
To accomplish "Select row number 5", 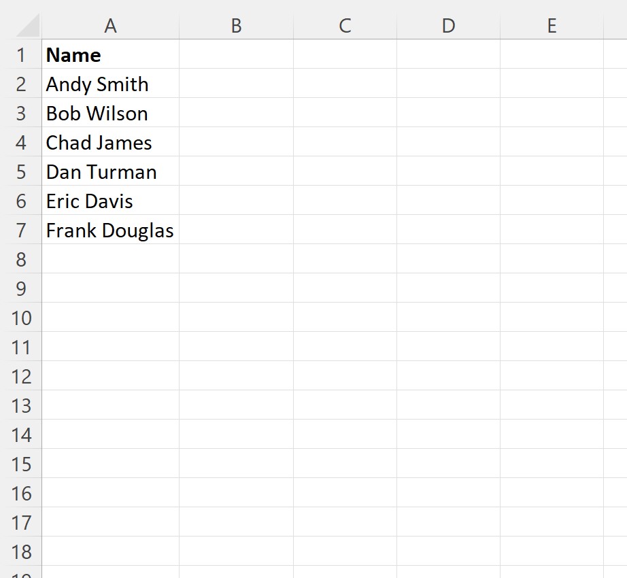I will [22, 172].
